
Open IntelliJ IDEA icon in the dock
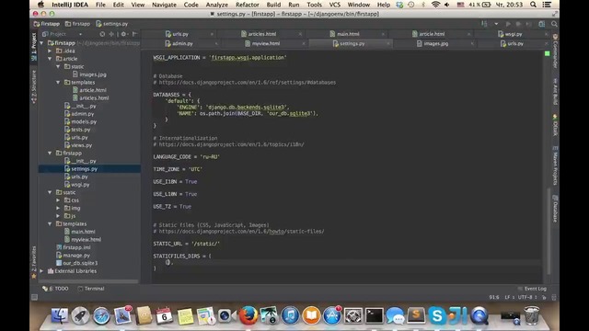[x=458, y=315]
